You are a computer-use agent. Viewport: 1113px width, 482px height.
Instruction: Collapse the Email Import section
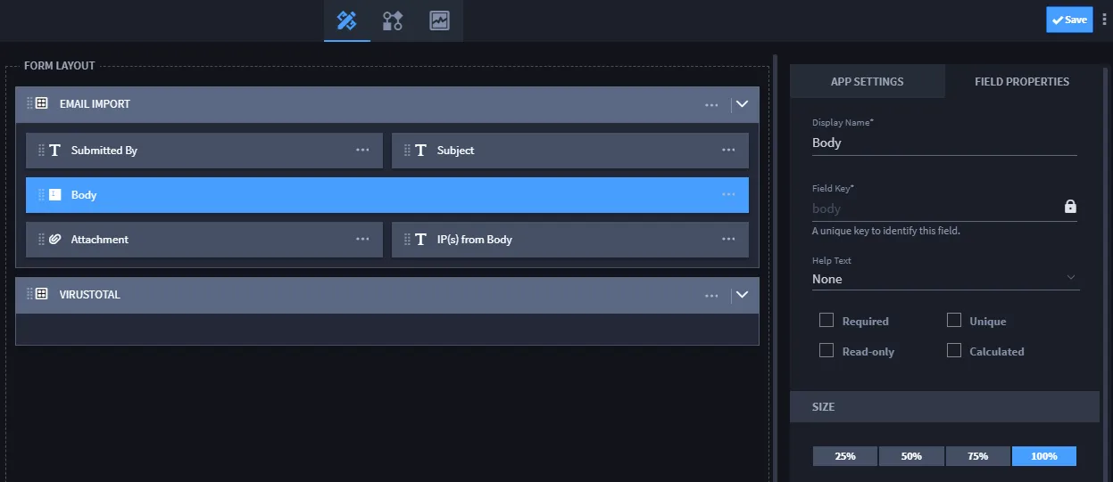[x=741, y=104]
